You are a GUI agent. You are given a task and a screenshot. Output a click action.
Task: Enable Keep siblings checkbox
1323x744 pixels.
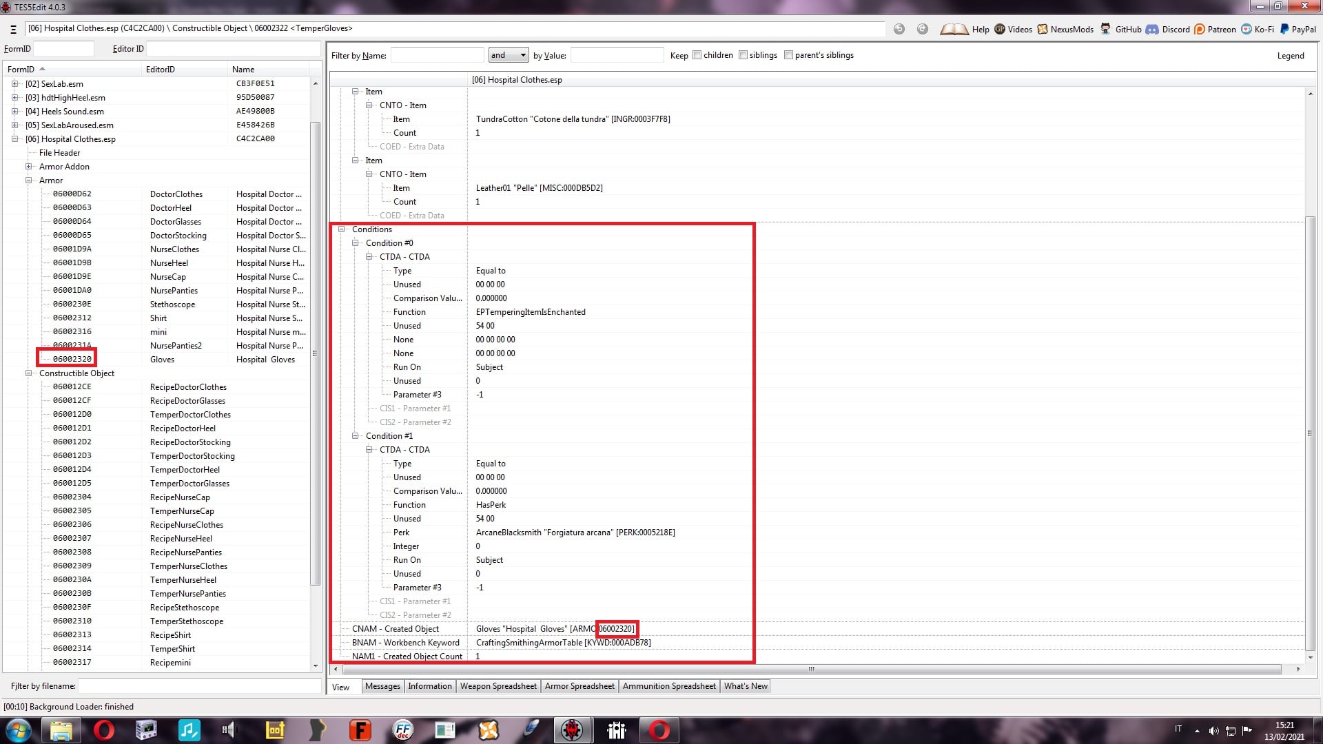743,55
